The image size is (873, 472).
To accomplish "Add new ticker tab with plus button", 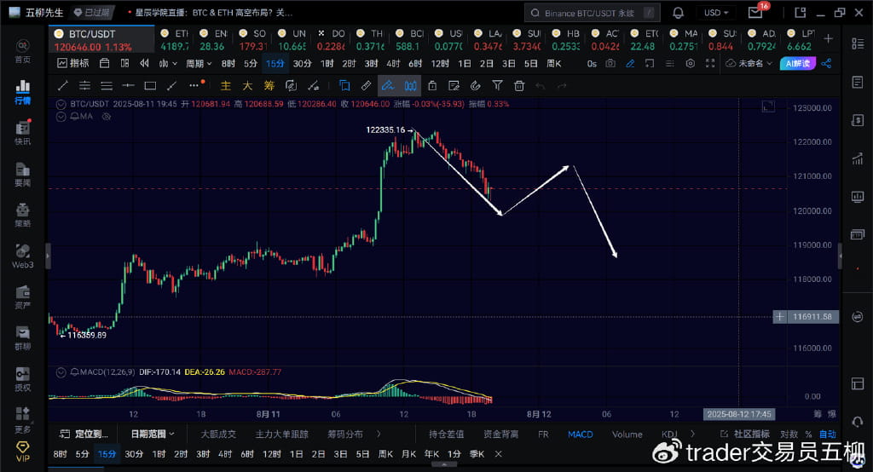I will 828,38.
